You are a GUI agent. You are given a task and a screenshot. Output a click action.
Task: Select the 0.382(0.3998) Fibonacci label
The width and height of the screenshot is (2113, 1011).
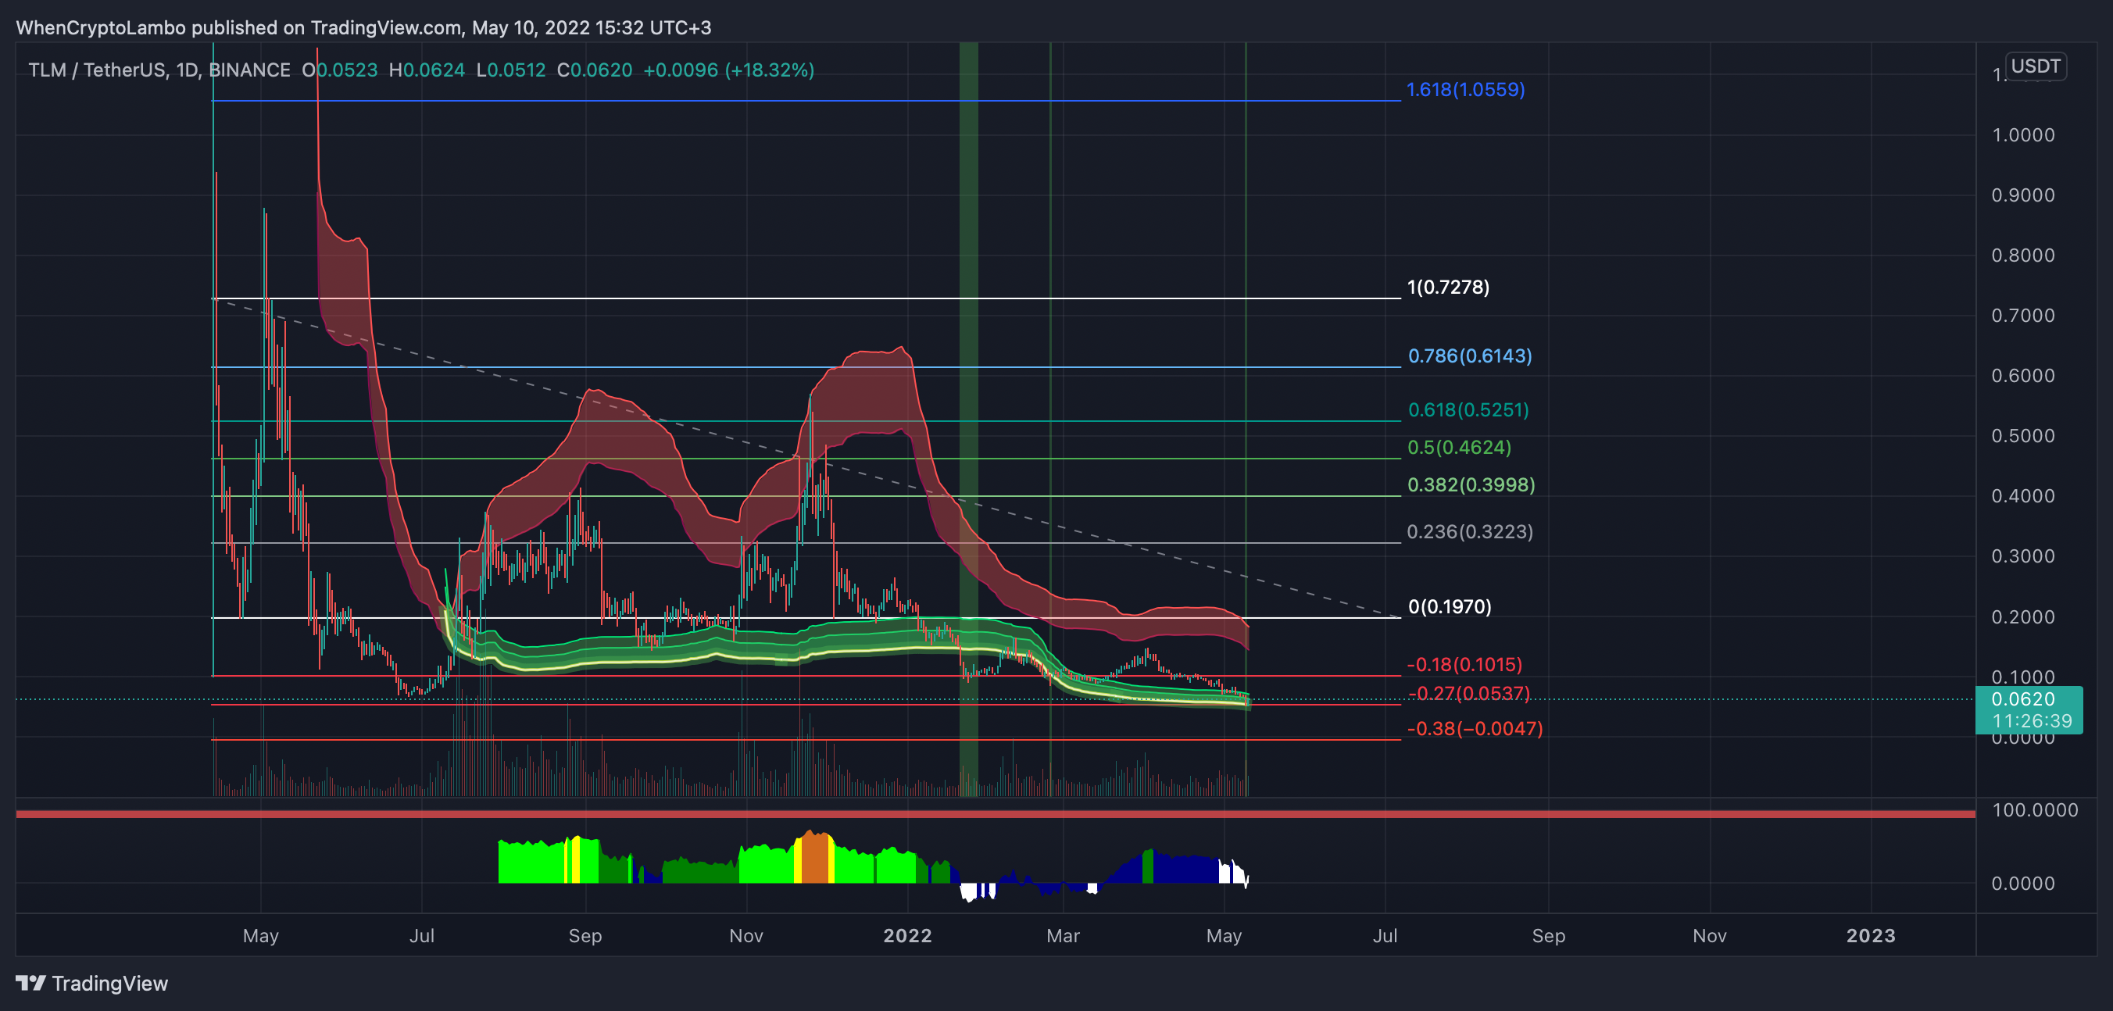1471,484
